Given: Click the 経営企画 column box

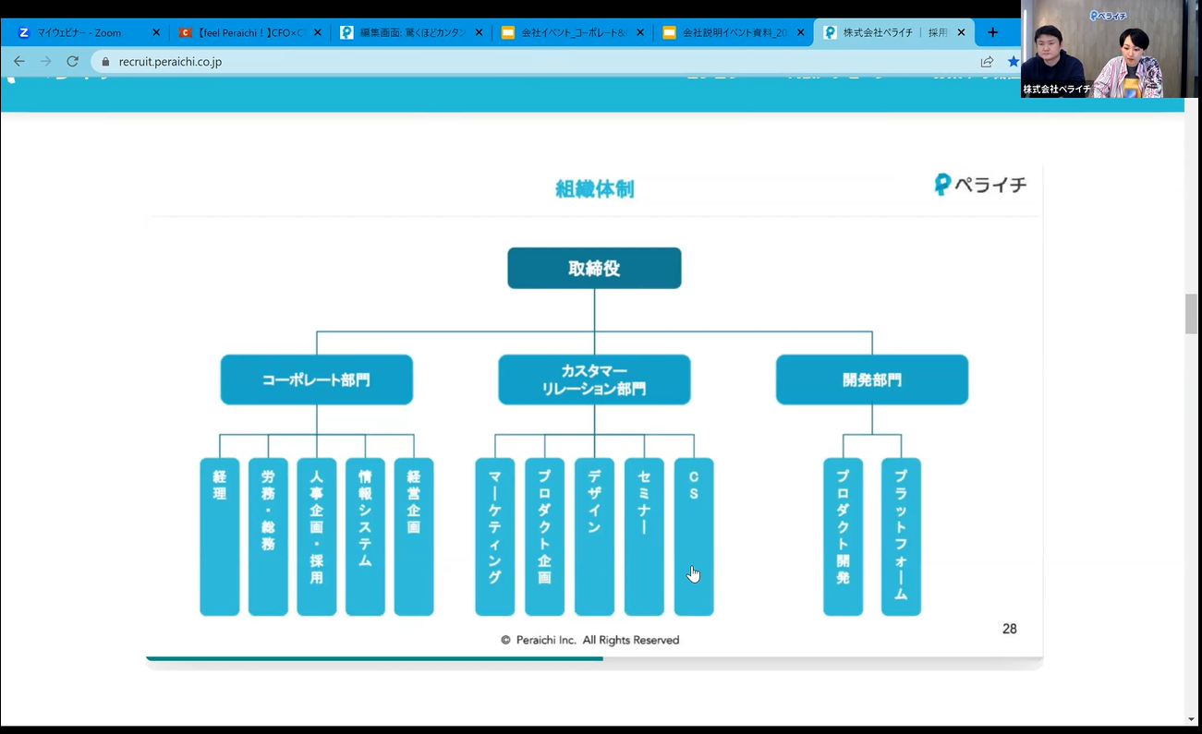Looking at the screenshot, I should pyautogui.click(x=414, y=536).
